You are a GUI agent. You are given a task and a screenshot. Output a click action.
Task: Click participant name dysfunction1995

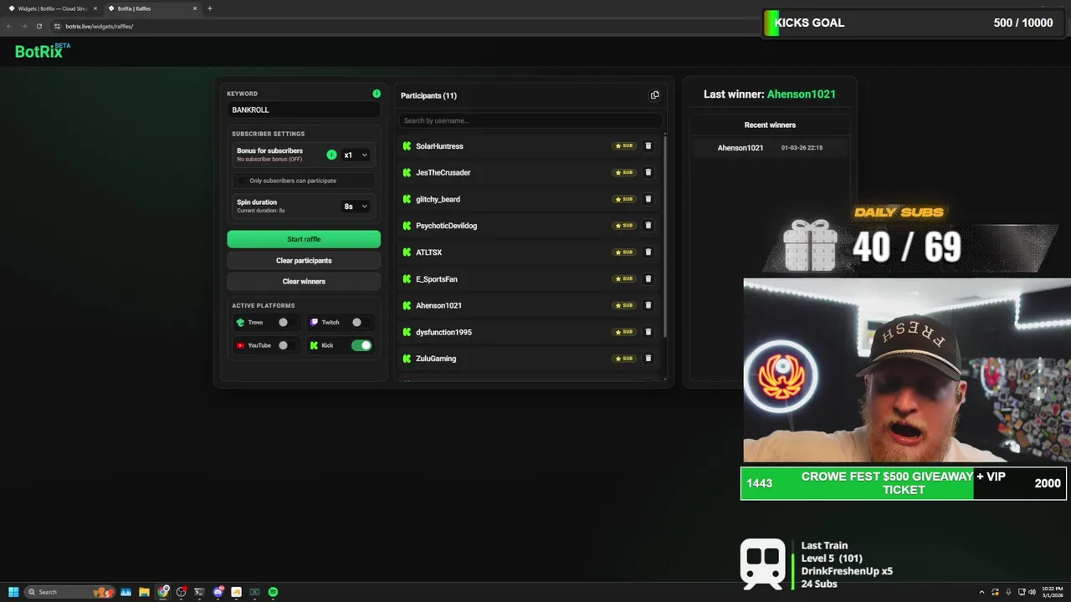point(443,332)
